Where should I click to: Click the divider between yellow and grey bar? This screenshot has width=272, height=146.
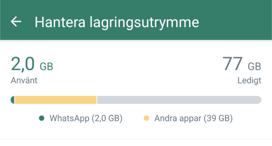[97, 100]
